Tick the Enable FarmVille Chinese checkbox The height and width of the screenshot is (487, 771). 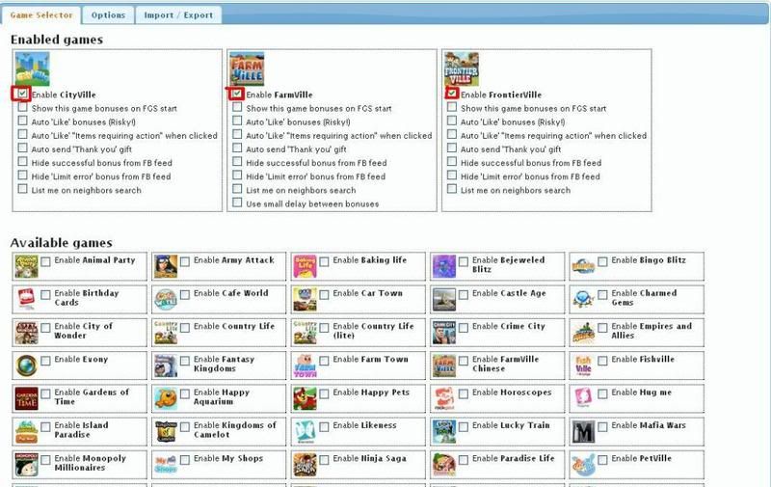pyautogui.click(x=464, y=361)
